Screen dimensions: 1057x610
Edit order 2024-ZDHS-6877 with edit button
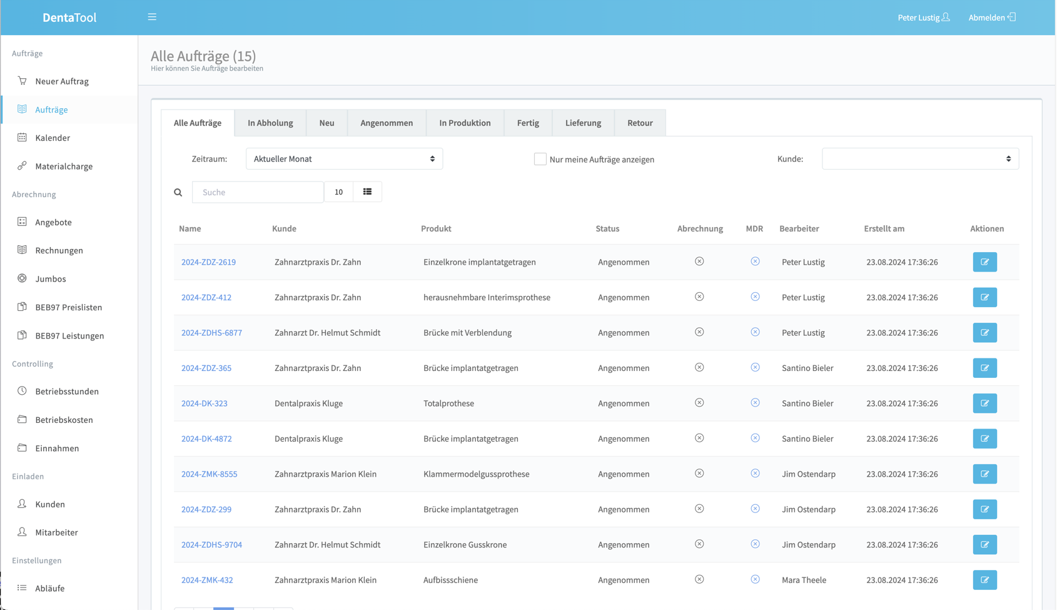[x=984, y=333]
